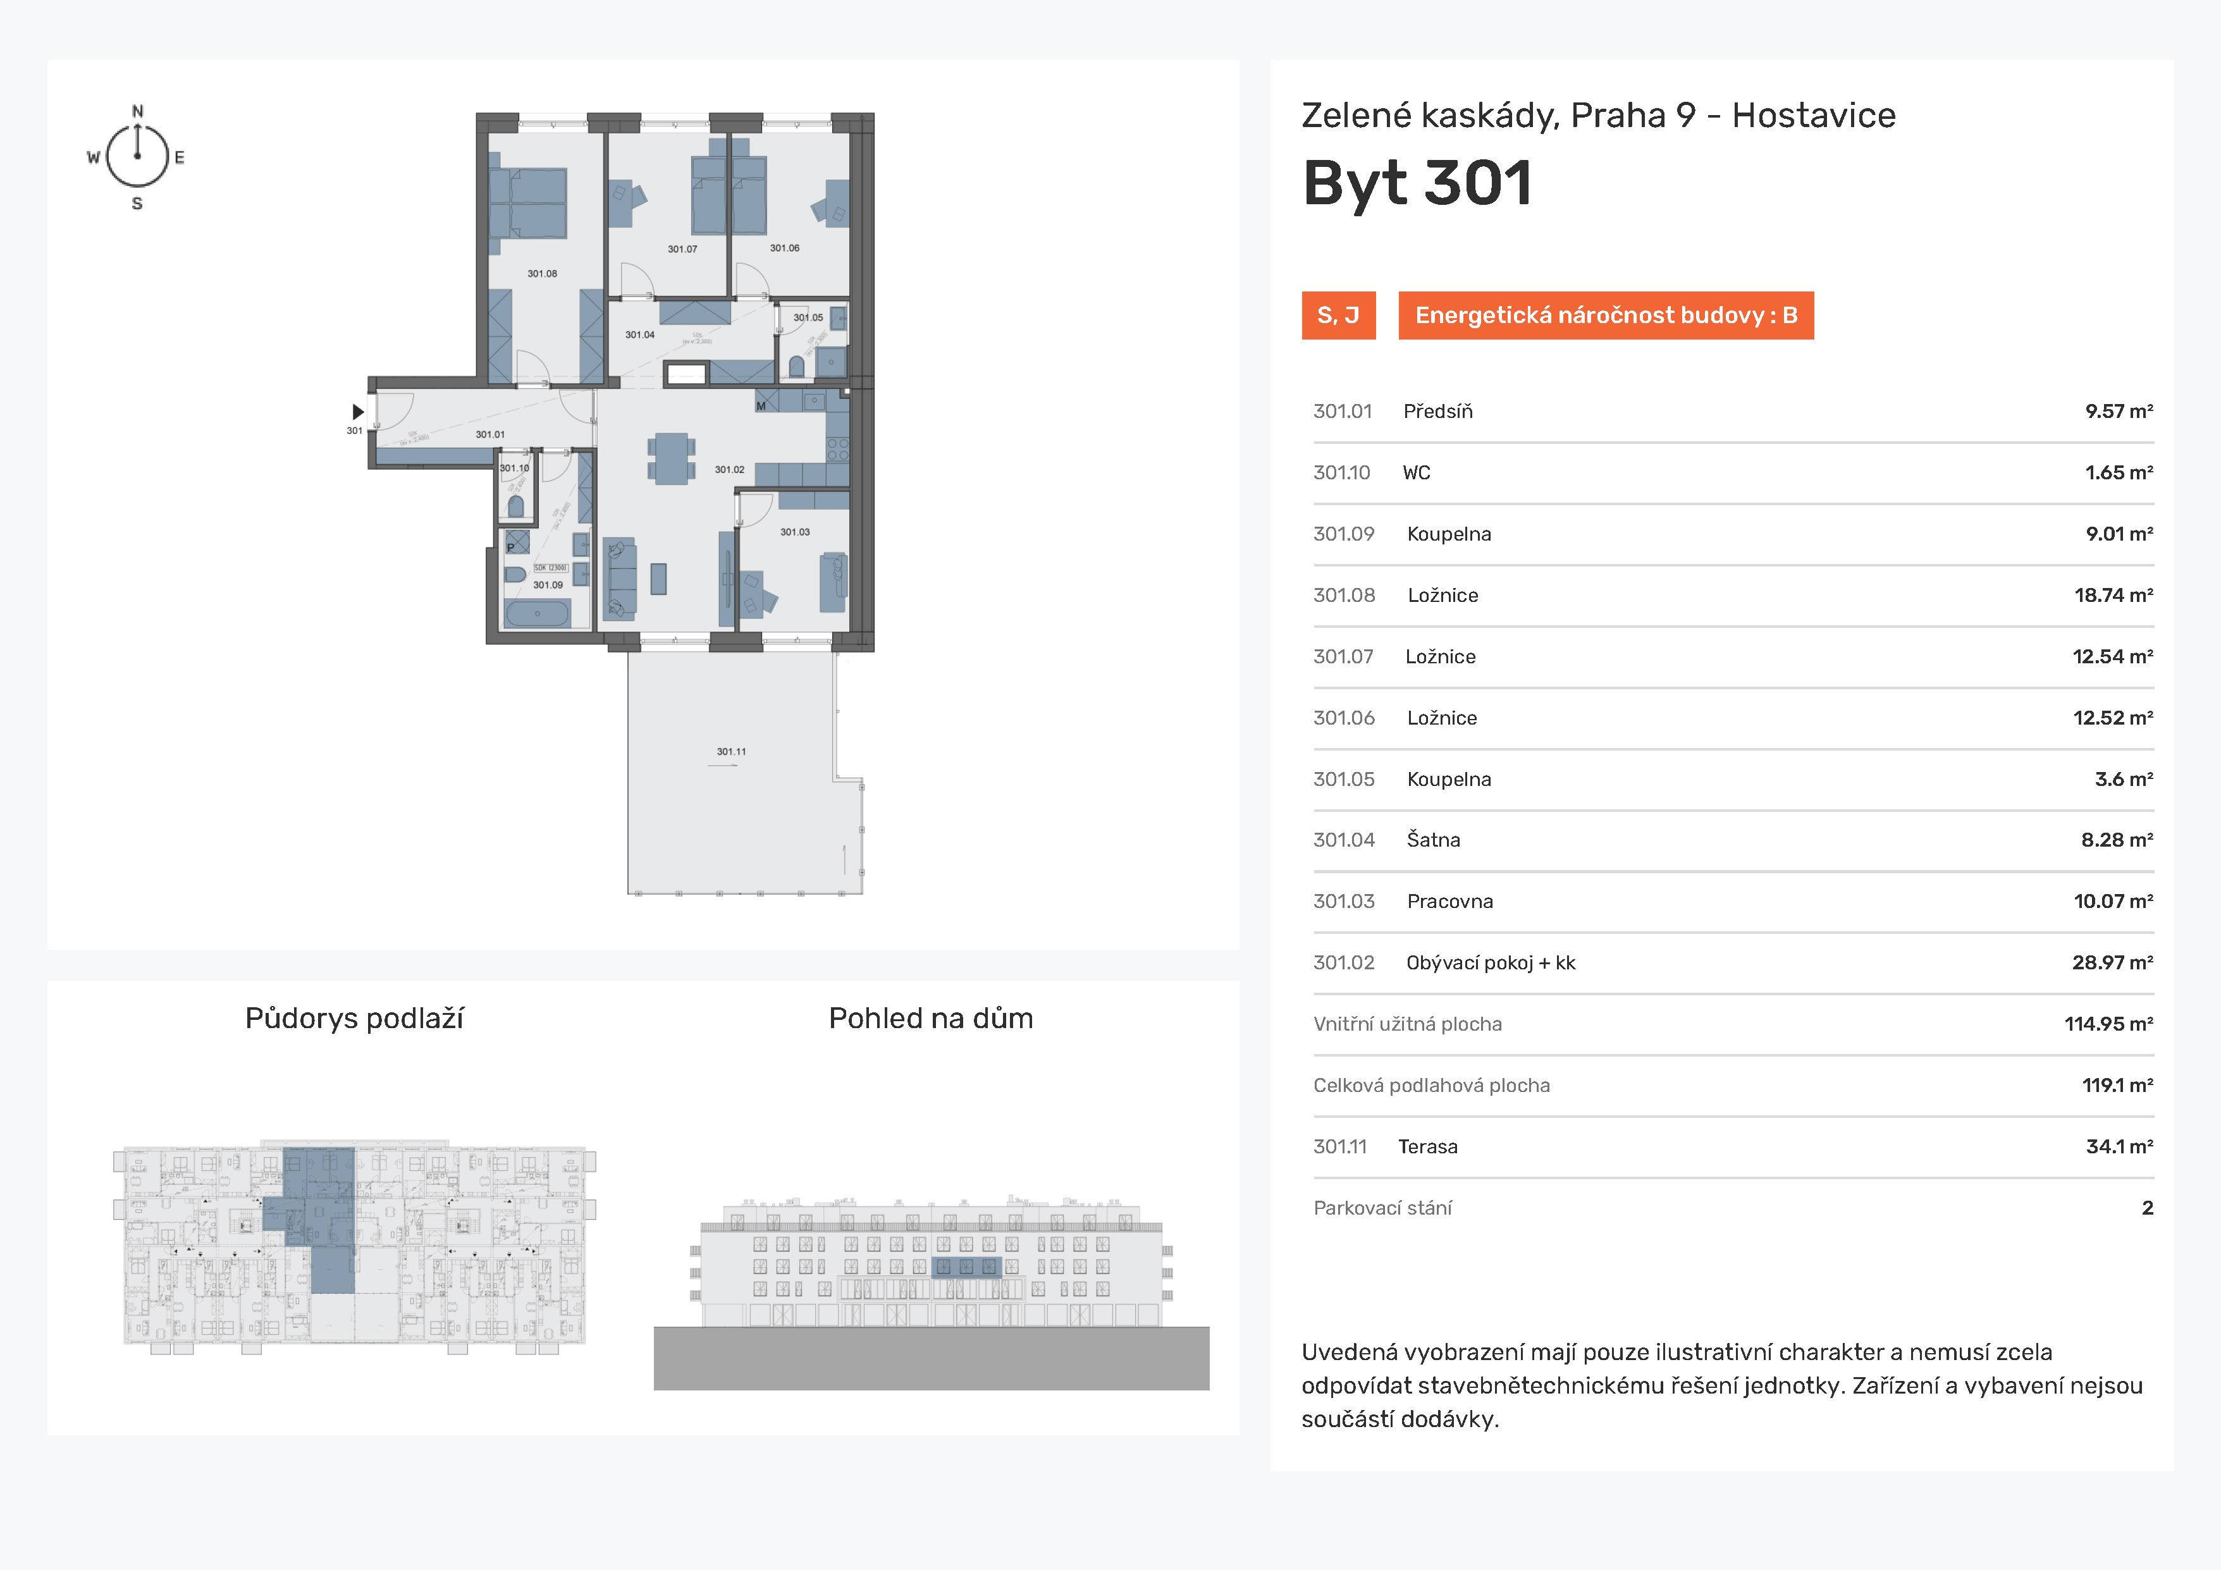Viewport: 2221px width, 1570px height.
Task: Click the Celková podlahová plocha row
Action: point(1733,1086)
